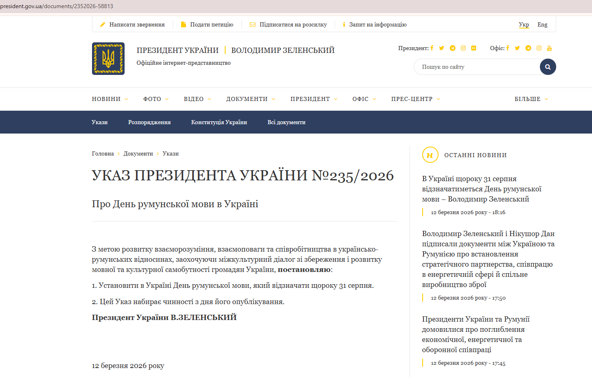Open the Office's Instagram icon
This screenshot has width=592, height=377.
click(539, 48)
